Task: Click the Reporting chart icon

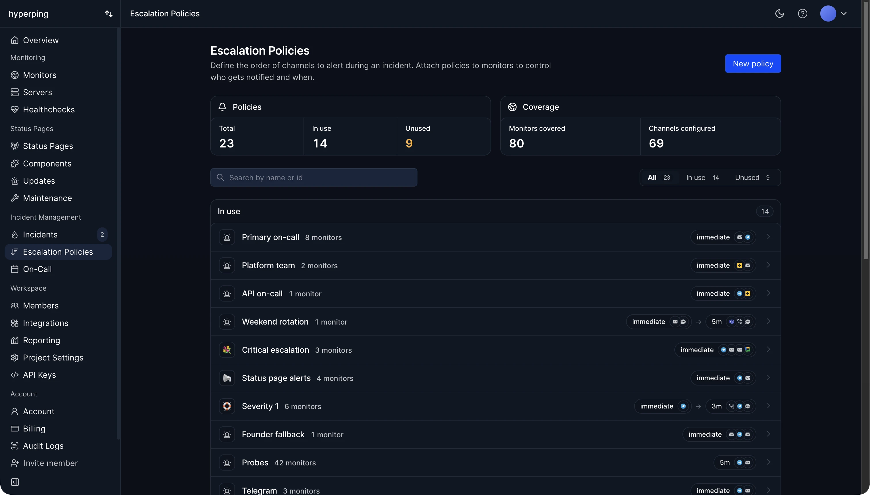Action: click(x=15, y=340)
